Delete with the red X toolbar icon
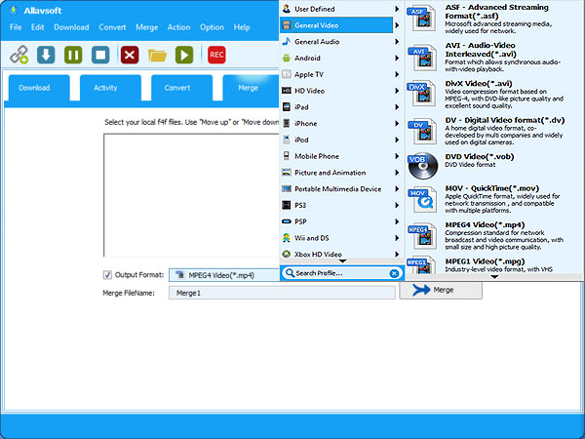Image resolution: width=585 pixels, height=439 pixels. (130, 55)
